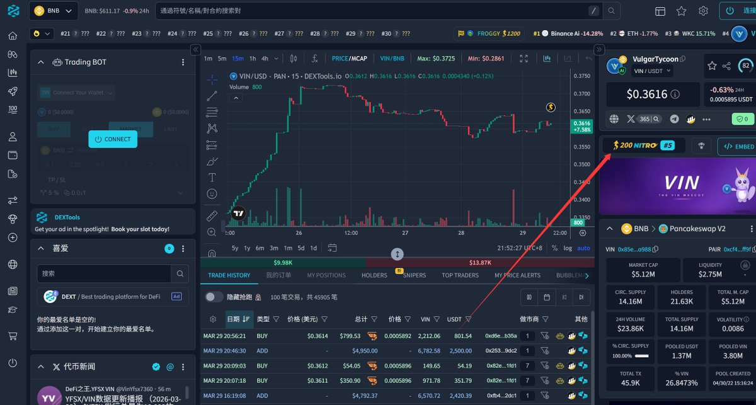Image resolution: width=756 pixels, height=405 pixels.
Task: Select the ruler measure tool on chart
Action: click(x=212, y=215)
